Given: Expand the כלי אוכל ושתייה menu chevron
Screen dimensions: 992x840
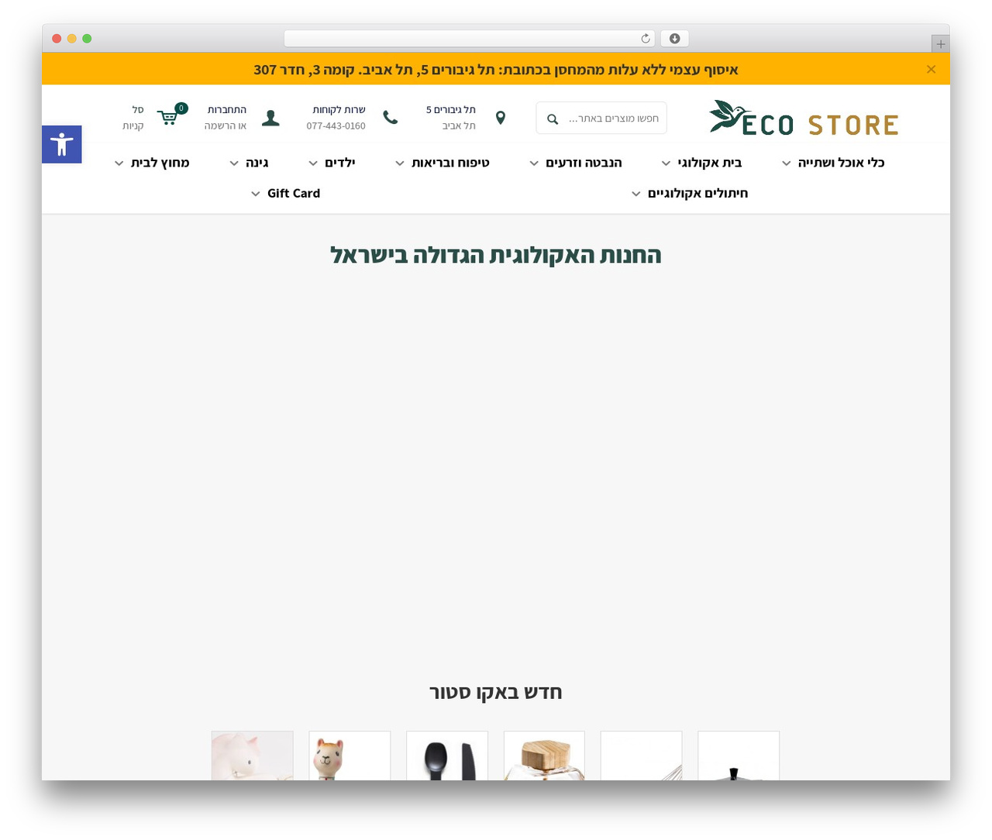Looking at the screenshot, I should pos(787,164).
